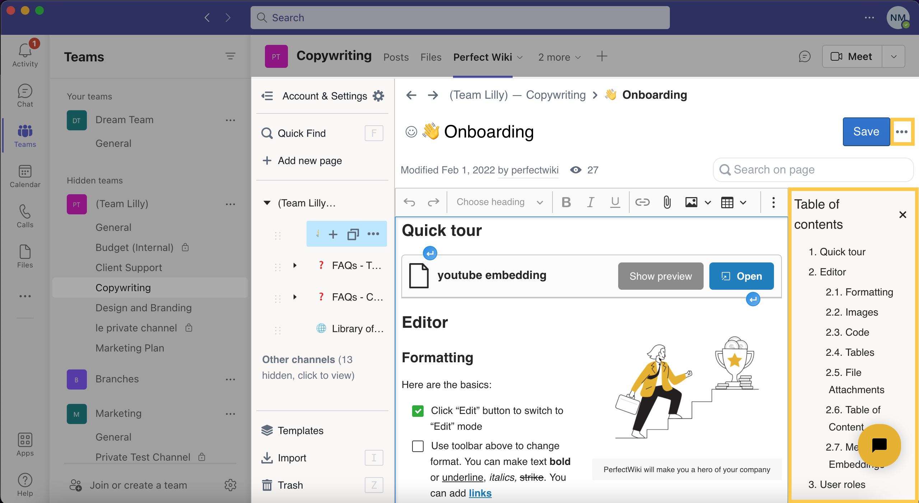This screenshot has height=503, width=919.
Task: Add a subpage with the plus icon
Action: [x=333, y=234]
